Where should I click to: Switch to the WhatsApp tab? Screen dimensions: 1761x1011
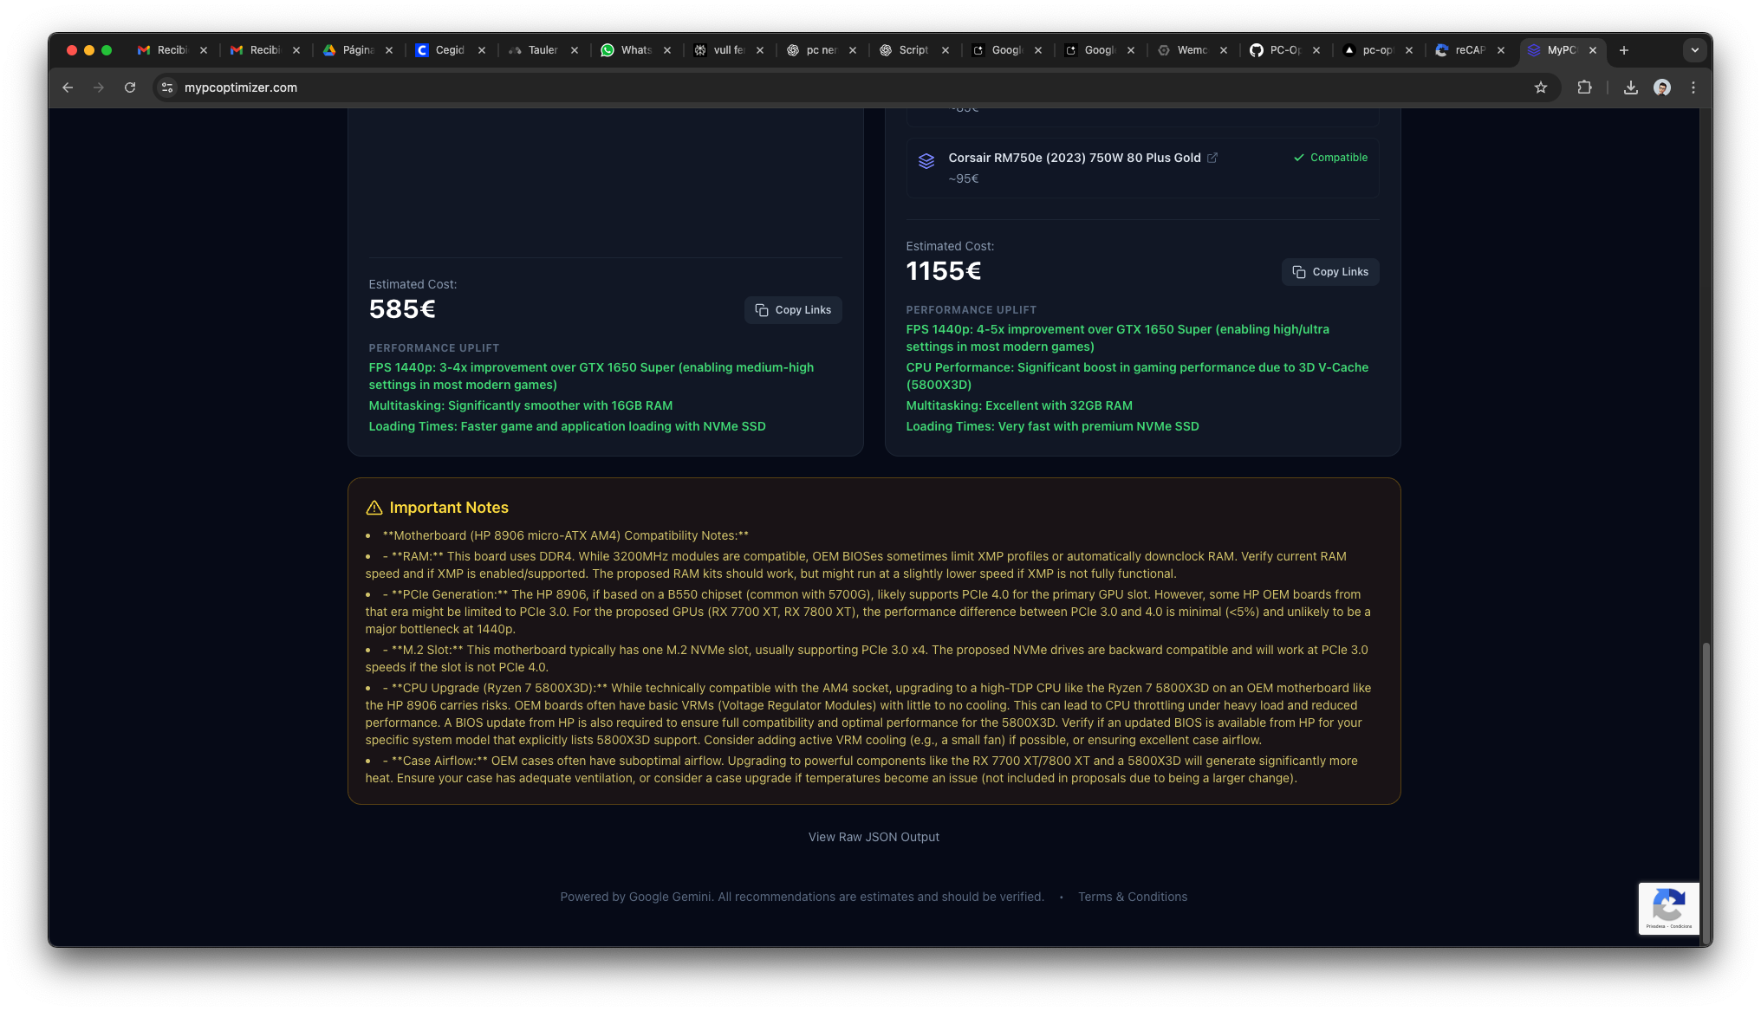(627, 50)
